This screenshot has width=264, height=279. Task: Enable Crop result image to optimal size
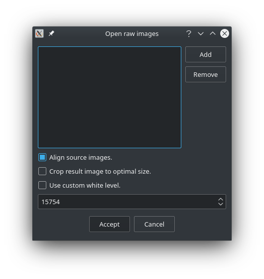pyautogui.click(x=42, y=171)
